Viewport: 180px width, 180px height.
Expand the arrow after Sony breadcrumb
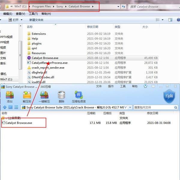point(66,7)
